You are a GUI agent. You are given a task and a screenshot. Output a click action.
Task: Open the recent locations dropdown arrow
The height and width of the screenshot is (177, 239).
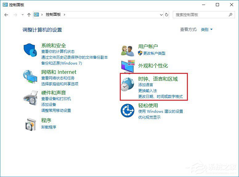point(22,15)
